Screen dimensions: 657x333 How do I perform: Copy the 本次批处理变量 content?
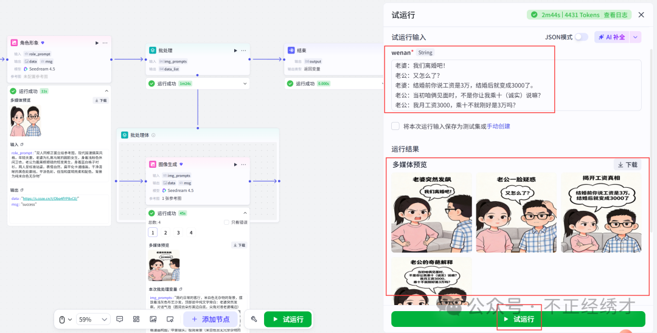(181, 289)
